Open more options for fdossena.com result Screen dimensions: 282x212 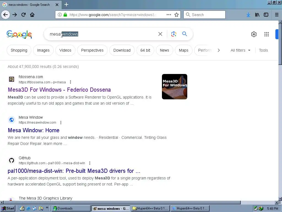click(x=70, y=82)
